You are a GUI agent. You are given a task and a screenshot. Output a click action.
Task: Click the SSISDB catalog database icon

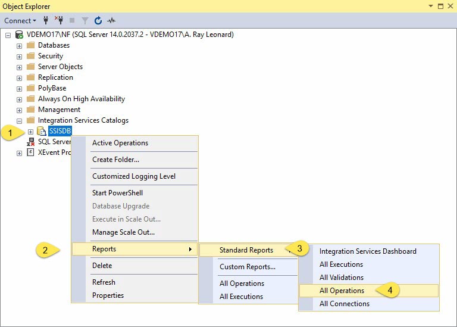click(x=42, y=131)
